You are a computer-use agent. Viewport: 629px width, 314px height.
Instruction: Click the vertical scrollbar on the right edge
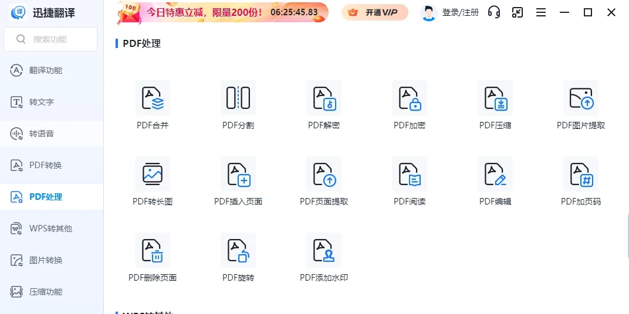click(627, 236)
